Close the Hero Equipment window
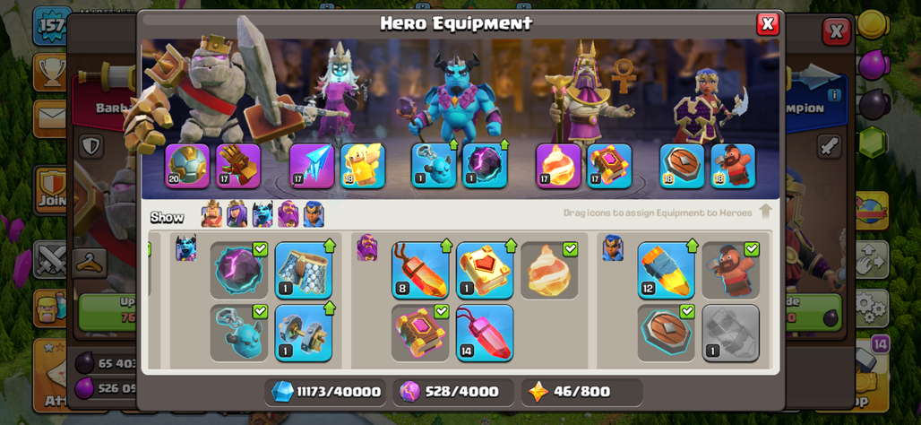The width and height of the screenshot is (921, 425). (x=767, y=23)
